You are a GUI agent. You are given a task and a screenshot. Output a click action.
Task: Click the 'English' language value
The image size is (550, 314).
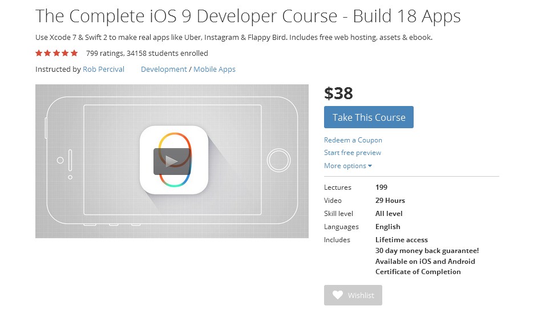(x=387, y=227)
